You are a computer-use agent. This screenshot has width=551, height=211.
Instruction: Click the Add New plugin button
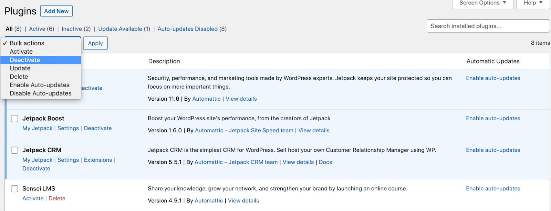click(x=56, y=11)
